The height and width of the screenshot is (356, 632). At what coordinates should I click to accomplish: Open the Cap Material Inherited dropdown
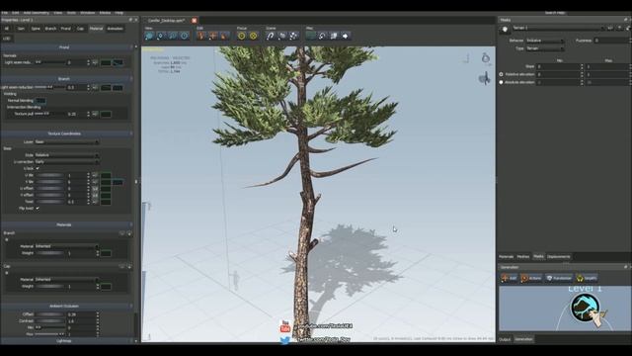(66, 279)
